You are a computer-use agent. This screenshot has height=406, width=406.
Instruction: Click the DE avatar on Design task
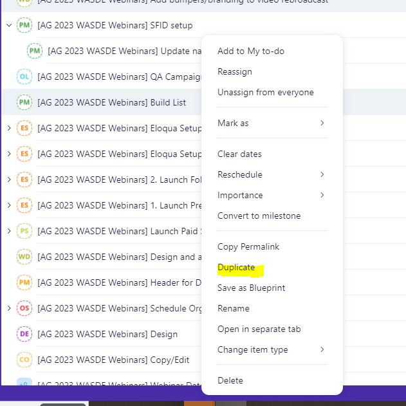point(24,335)
